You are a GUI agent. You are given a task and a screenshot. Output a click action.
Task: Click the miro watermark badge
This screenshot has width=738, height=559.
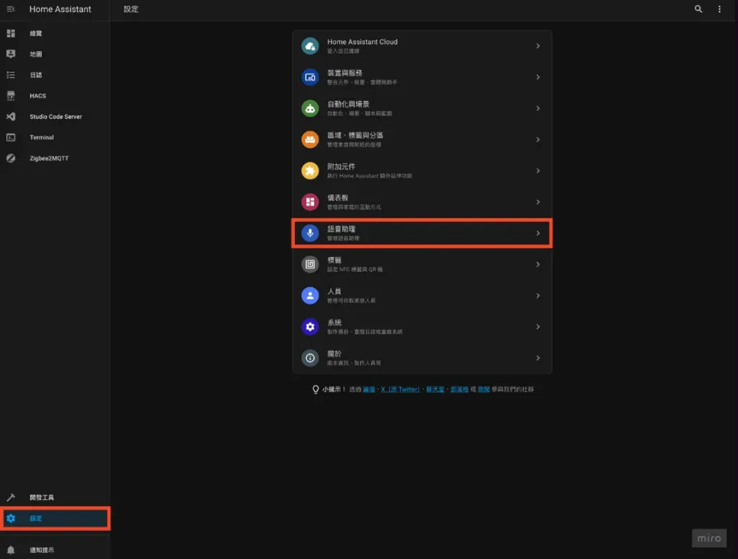click(x=708, y=537)
